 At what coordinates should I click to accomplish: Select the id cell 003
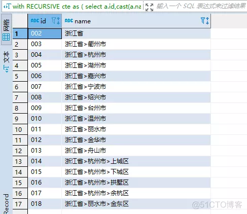pyautogui.click(x=45, y=44)
